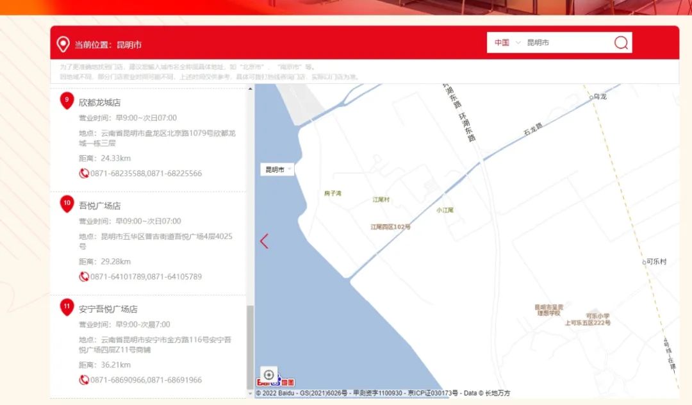Click the 江尾四区102号 map label
The width and height of the screenshot is (692, 405).
point(390,227)
